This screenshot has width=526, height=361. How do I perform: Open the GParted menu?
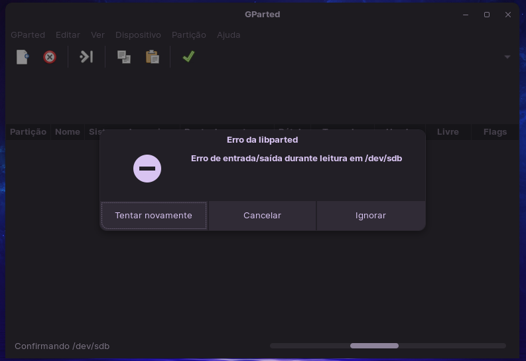[28, 35]
